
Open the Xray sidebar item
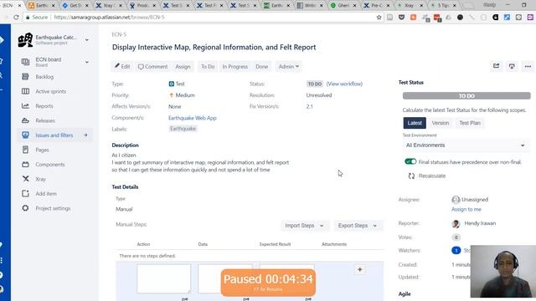point(40,179)
